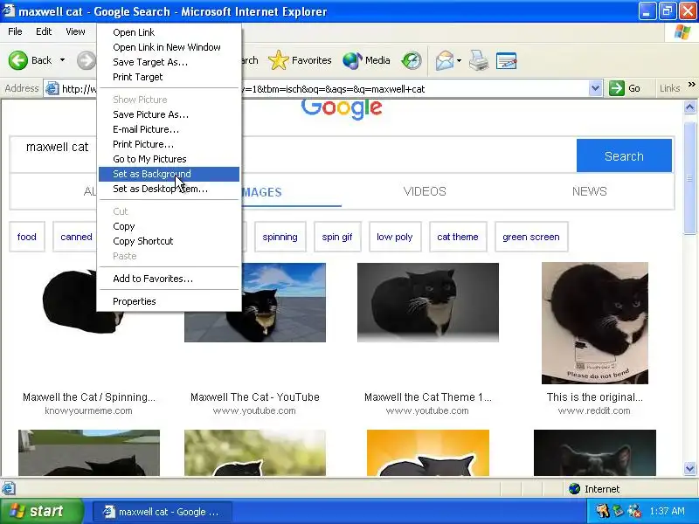The width and height of the screenshot is (699, 524).
Task: Click the low poly suggestion chip
Action: [395, 237]
